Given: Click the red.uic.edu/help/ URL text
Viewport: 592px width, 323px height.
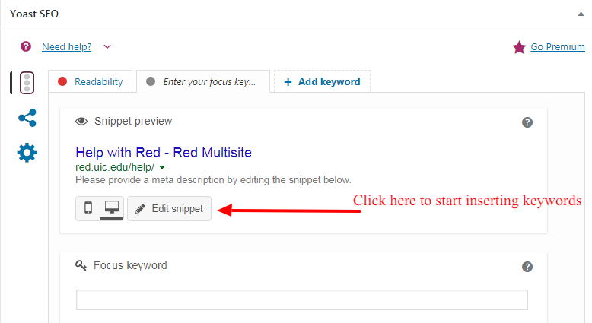Looking at the screenshot, I should click(115, 167).
